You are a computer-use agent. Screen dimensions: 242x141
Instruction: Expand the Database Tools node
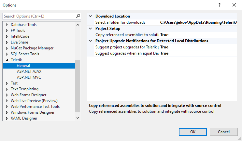[7, 25]
